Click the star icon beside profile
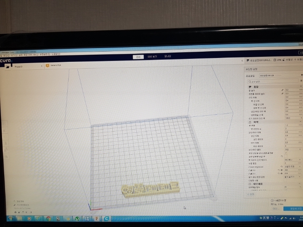Image resolution: width=303 pixels, height=227 pixels. tap(301, 75)
